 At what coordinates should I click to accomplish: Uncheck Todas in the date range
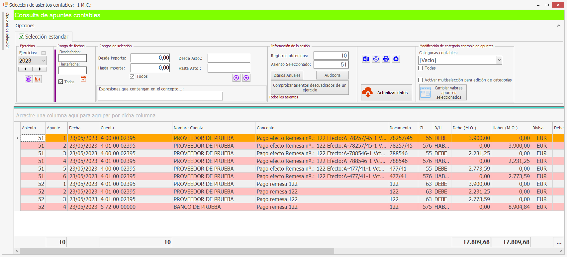pyautogui.click(x=61, y=82)
